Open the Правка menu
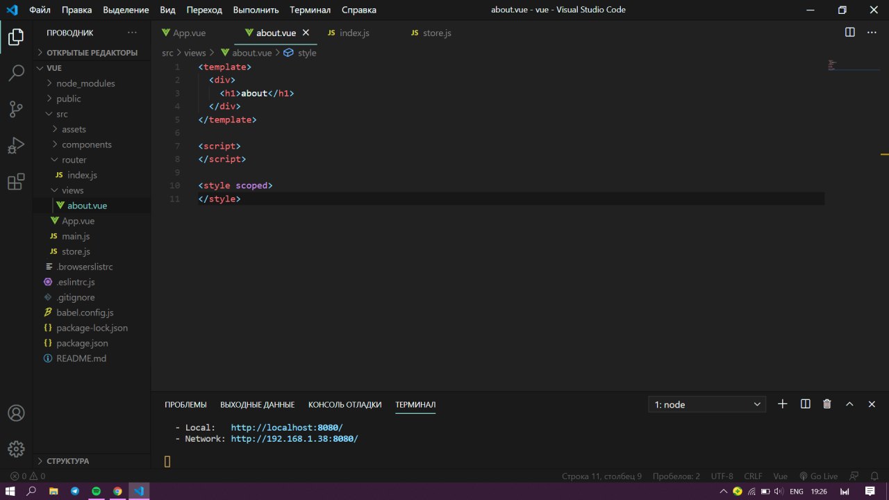The image size is (889, 500). coord(76,10)
